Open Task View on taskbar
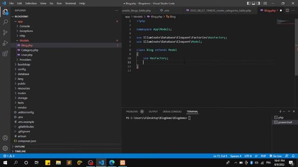This screenshot has width=298, height=167. click(x=36, y=163)
